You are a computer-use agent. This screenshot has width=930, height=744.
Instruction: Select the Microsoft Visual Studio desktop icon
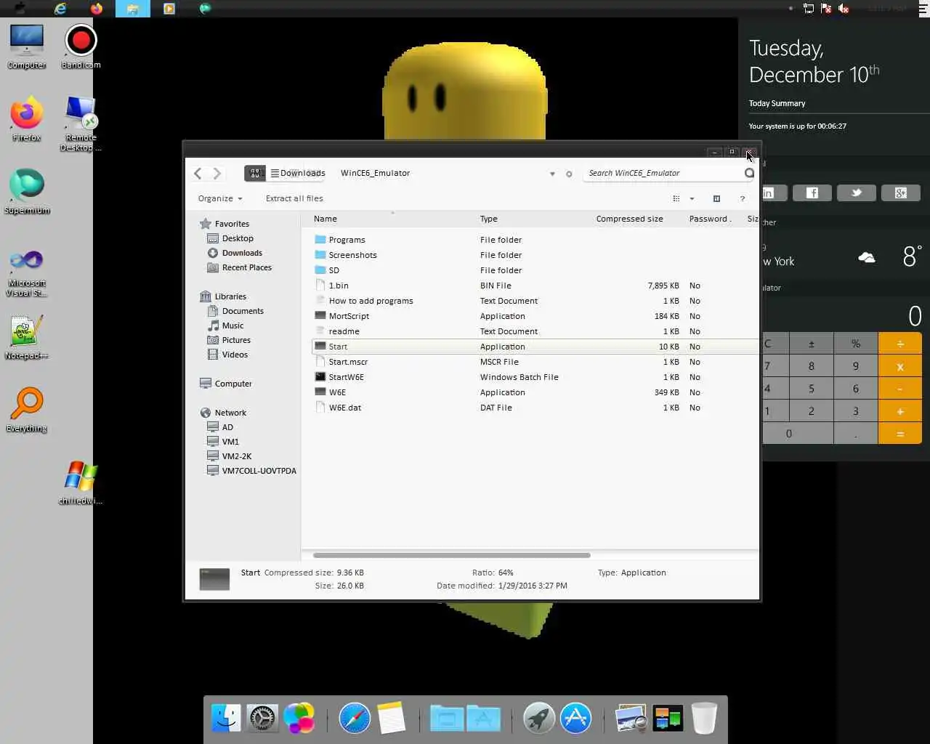27,272
